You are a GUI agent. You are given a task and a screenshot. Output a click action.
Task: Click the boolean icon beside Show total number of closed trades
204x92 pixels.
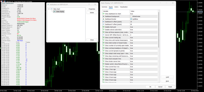[104, 43]
